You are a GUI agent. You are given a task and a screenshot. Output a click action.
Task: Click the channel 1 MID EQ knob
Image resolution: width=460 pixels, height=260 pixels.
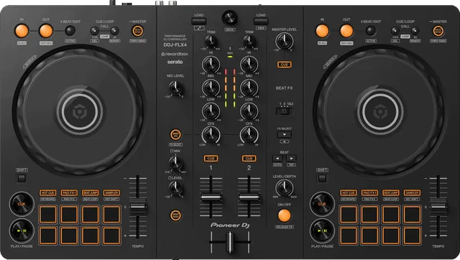(211, 88)
